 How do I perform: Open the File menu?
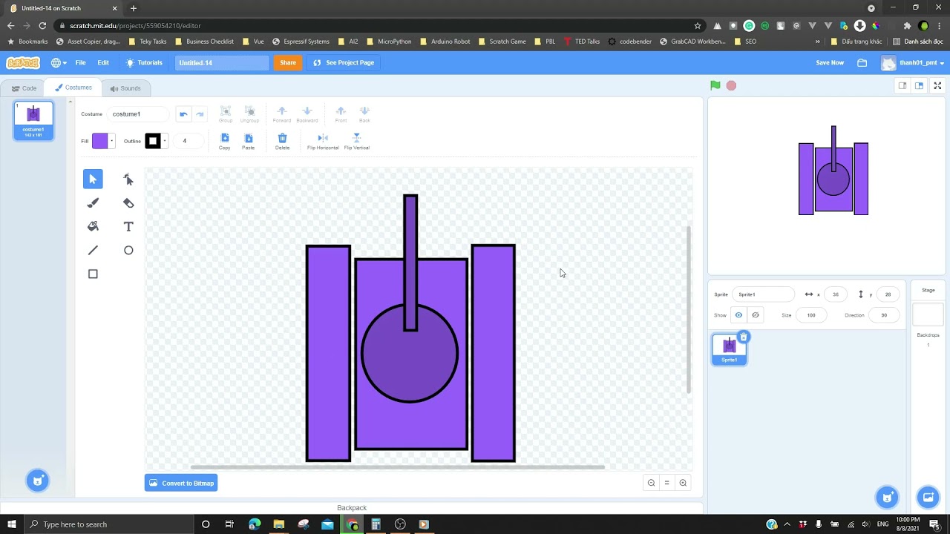80,63
